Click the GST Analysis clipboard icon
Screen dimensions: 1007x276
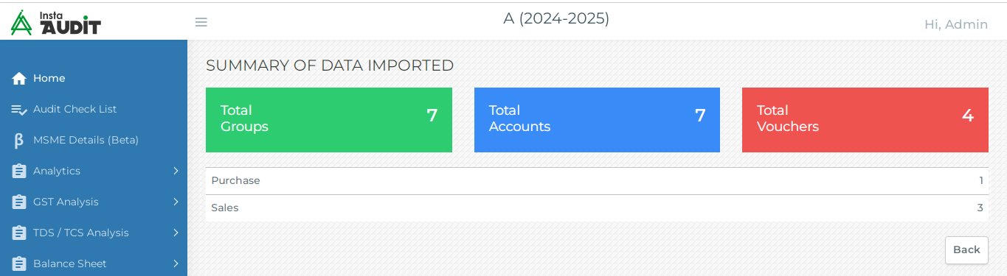click(19, 202)
